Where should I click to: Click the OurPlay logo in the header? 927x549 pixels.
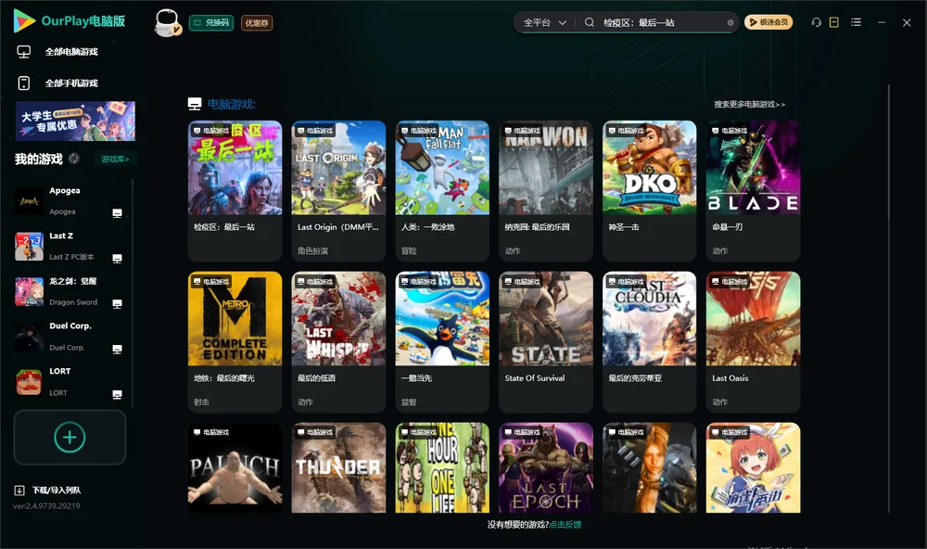tap(70, 21)
